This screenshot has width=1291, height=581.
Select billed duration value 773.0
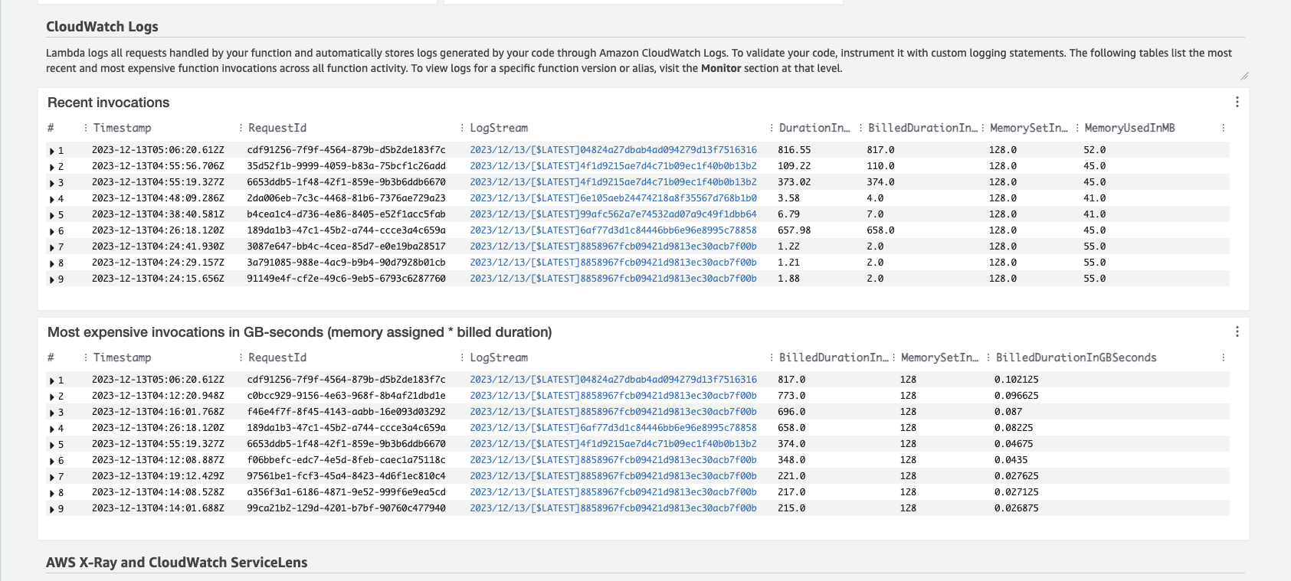coord(791,396)
